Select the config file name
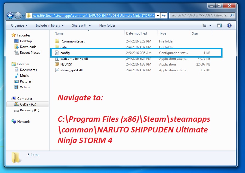 tap(65, 53)
